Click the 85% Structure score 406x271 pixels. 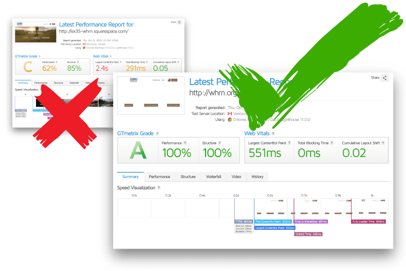[x=74, y=69]
